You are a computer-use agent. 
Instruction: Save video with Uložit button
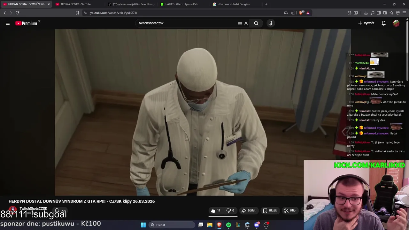(270, 211)
